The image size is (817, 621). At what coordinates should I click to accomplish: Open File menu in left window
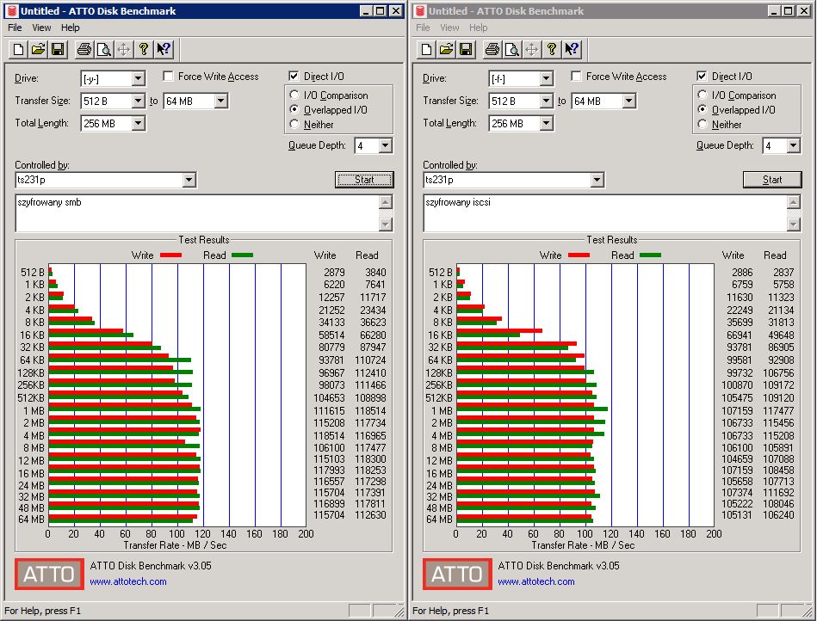pos(15,28)
